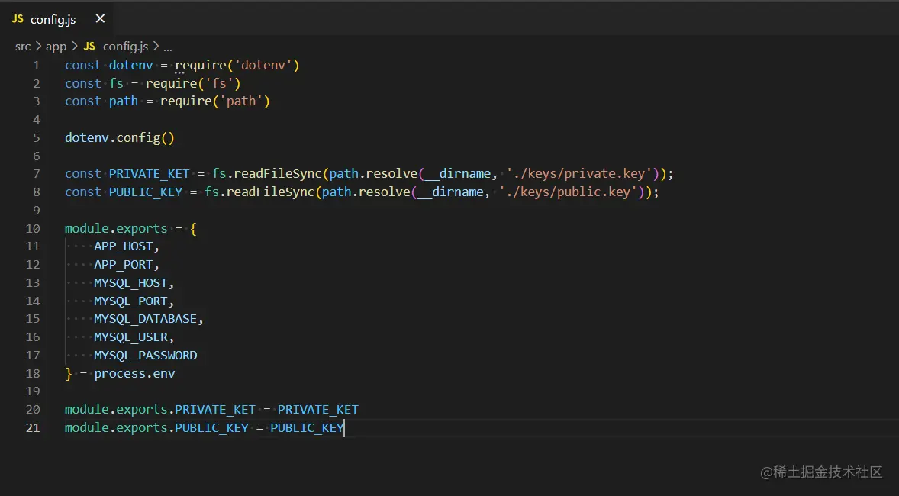This screenshot has height=496, width=899.
Task: Click the './keys/public.key' string on line 8
Action: (566, 192)
